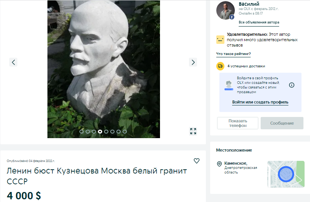
Task: Open the location map thumbnail
Action: click(286, 174)
